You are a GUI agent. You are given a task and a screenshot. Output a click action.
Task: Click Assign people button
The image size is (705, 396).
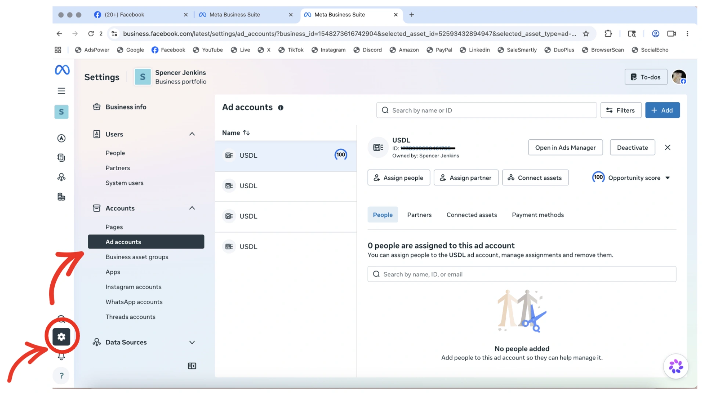[x=399, y=178]
